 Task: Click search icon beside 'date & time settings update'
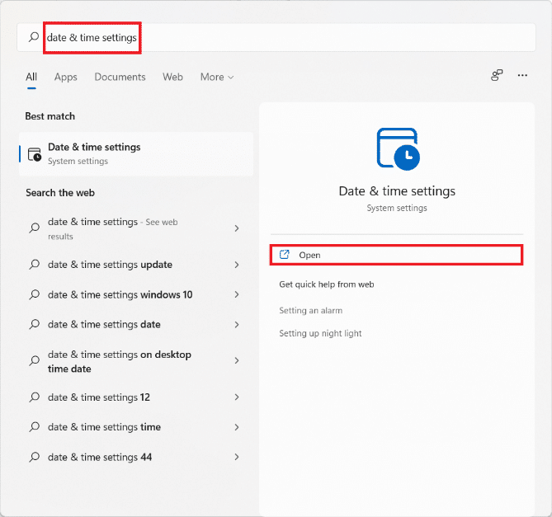click(35, 265)
